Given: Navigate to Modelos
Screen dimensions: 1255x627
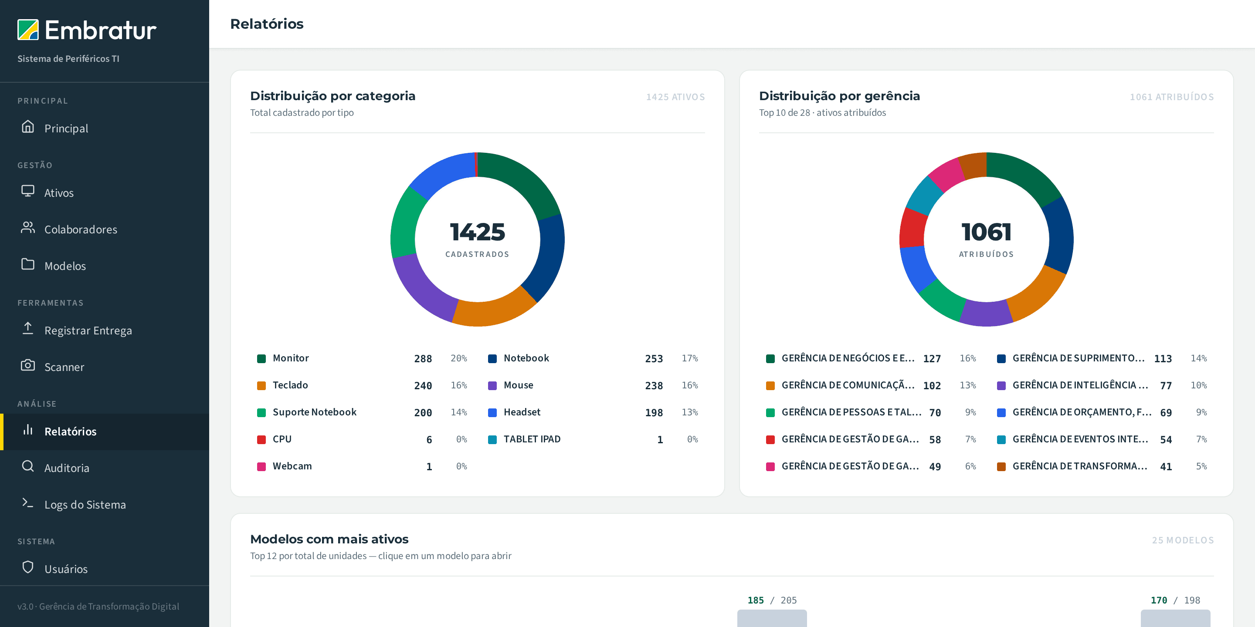Looking at the screenshot, I should tap(104, 265).
